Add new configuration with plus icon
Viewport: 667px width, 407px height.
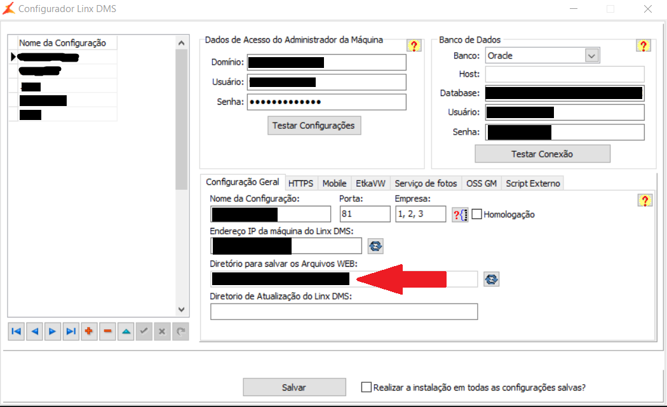[x=90, y=331]
